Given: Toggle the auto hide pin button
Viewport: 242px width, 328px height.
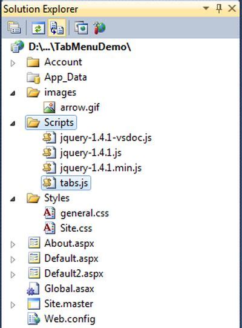Looking at the screenshot, I should click(219, 8).
